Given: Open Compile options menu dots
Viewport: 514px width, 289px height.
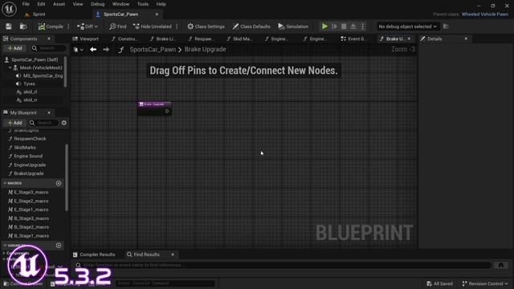Looking at the screenshot, I should [x=68, y=26].
